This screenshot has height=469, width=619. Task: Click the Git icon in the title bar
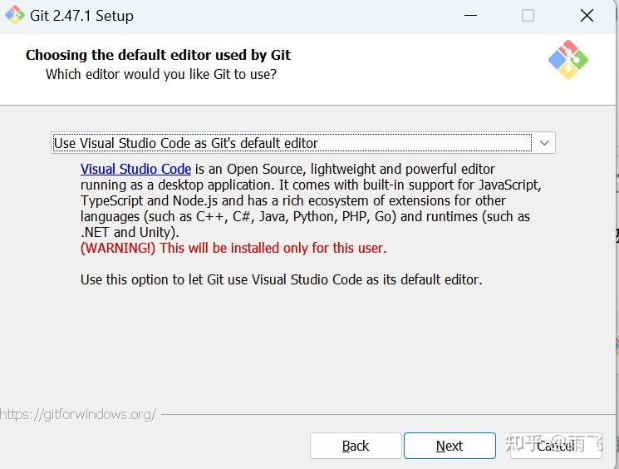pos(14,16)
